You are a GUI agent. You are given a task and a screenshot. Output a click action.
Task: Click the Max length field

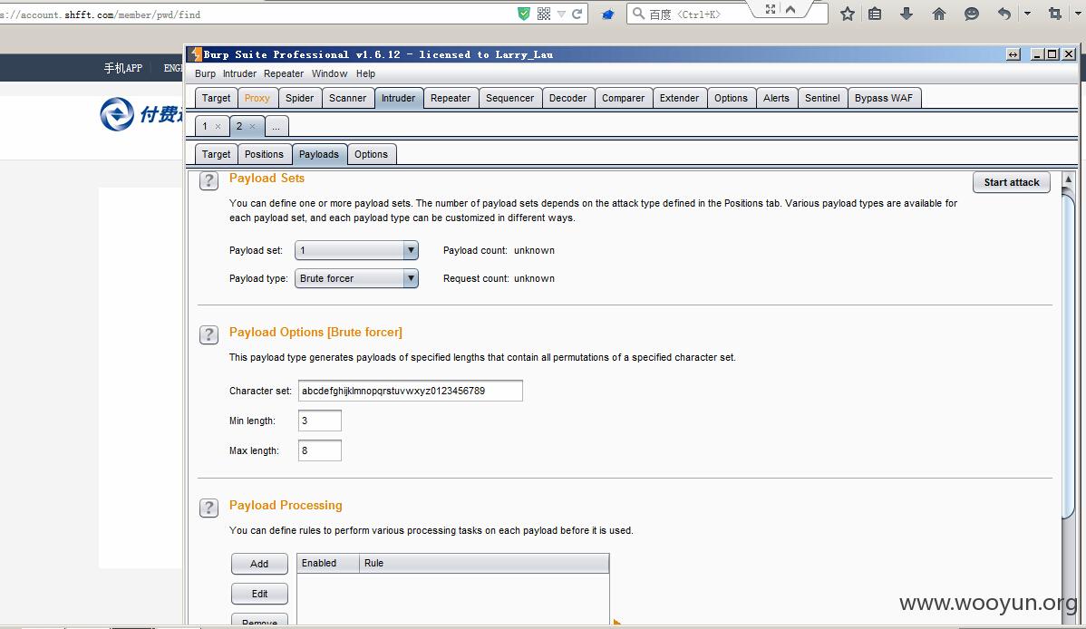coord(319,450)
